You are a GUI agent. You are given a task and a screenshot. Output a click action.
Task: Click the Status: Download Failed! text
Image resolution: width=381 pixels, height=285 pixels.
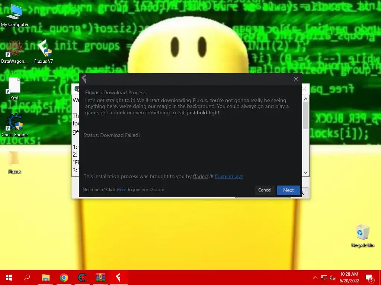click(112, 135)
